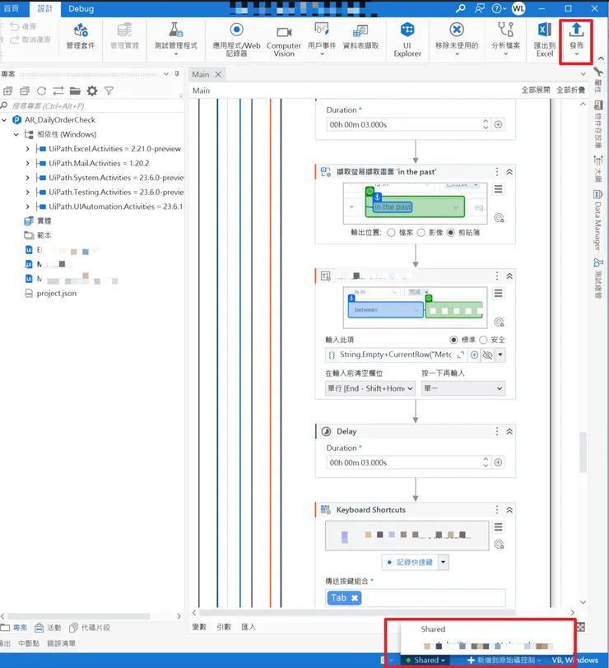This screenshot has width=609, height=668.
Task: Expand UiPath.Excel.Activities dependency
Action: (28, 149)
